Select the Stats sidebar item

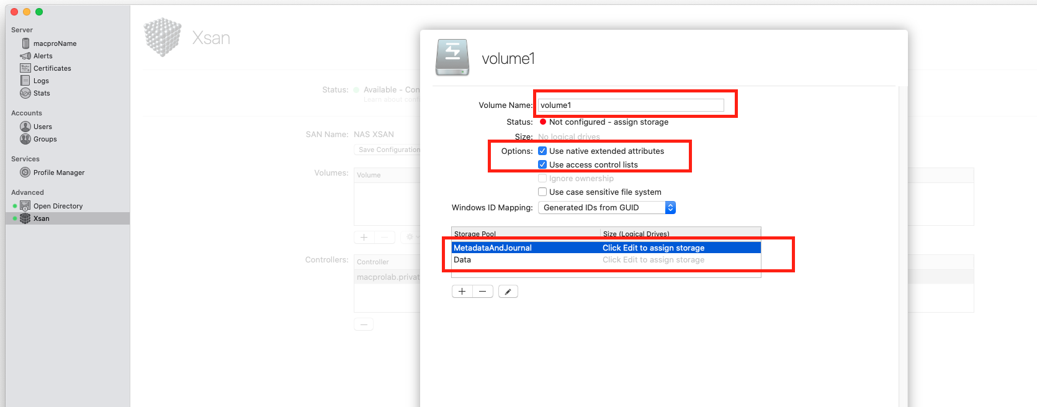(x=42, y=93)
